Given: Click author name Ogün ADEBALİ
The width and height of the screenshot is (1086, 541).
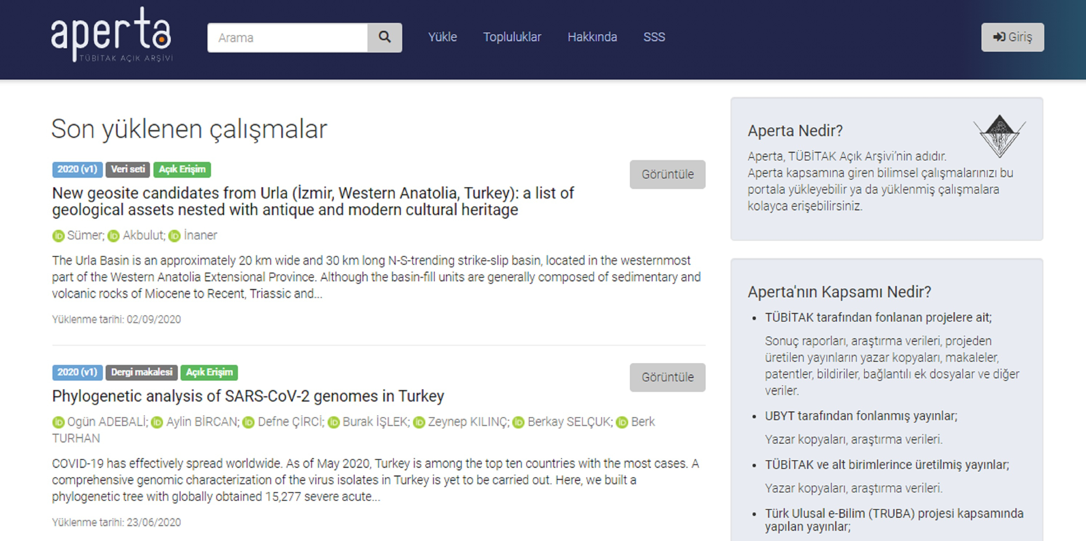Looking at the screenshot, I should pos(108,422).
